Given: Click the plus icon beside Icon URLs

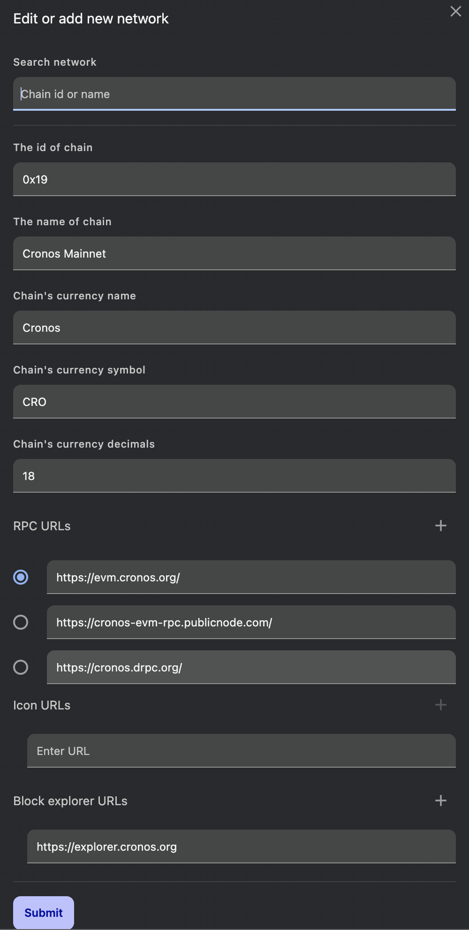Looking at the screenshot, I should [440, 705].
